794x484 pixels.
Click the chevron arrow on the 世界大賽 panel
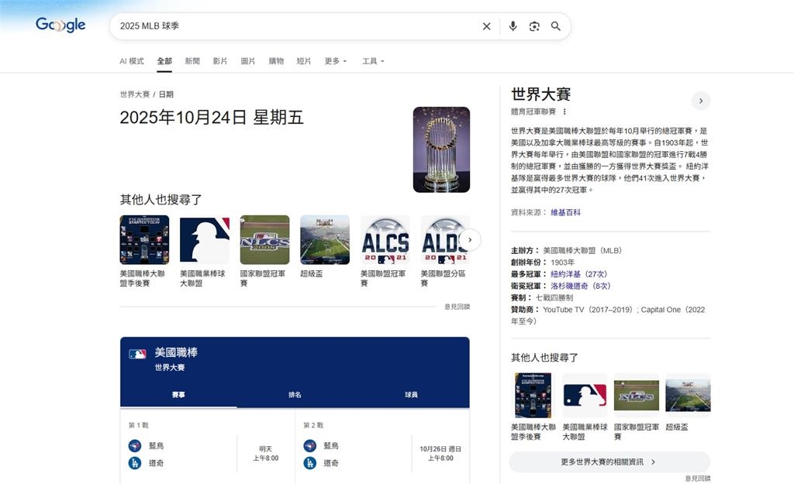[701, 101]
